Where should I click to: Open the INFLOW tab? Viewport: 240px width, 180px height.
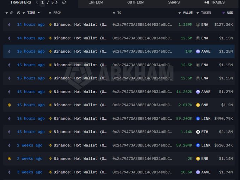coord(96,2)
